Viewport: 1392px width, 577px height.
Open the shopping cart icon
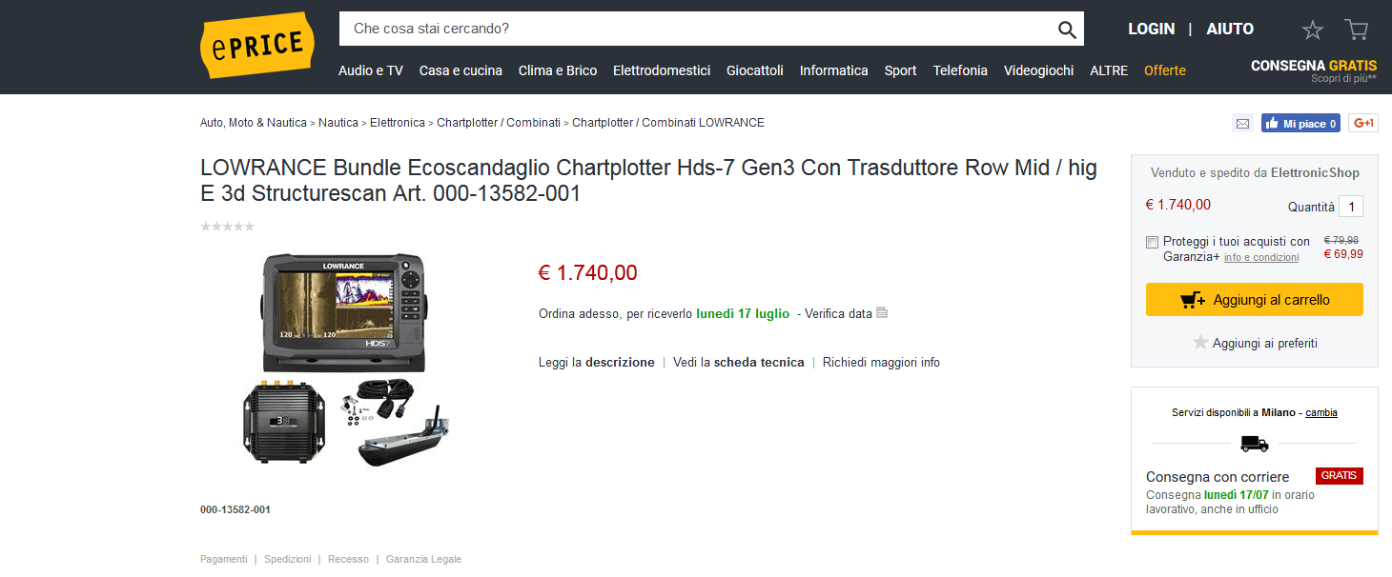pos(1356,30)
